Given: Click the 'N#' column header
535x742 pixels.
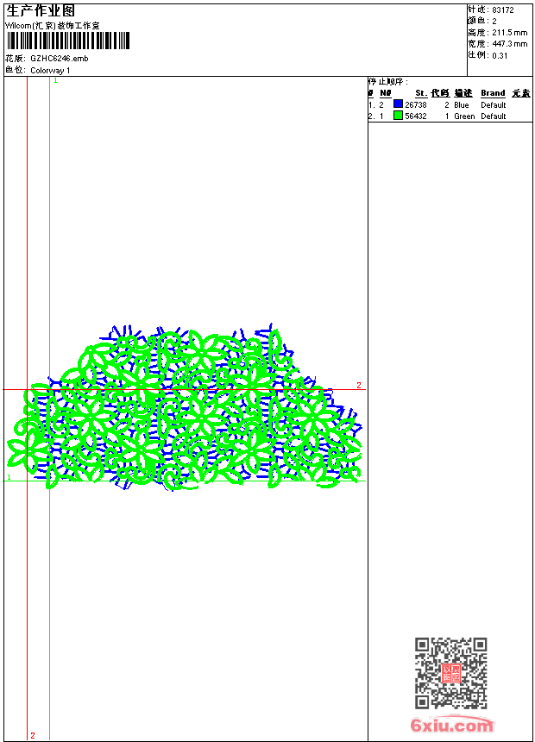Looking at the screenshot, I should (386, 93).
